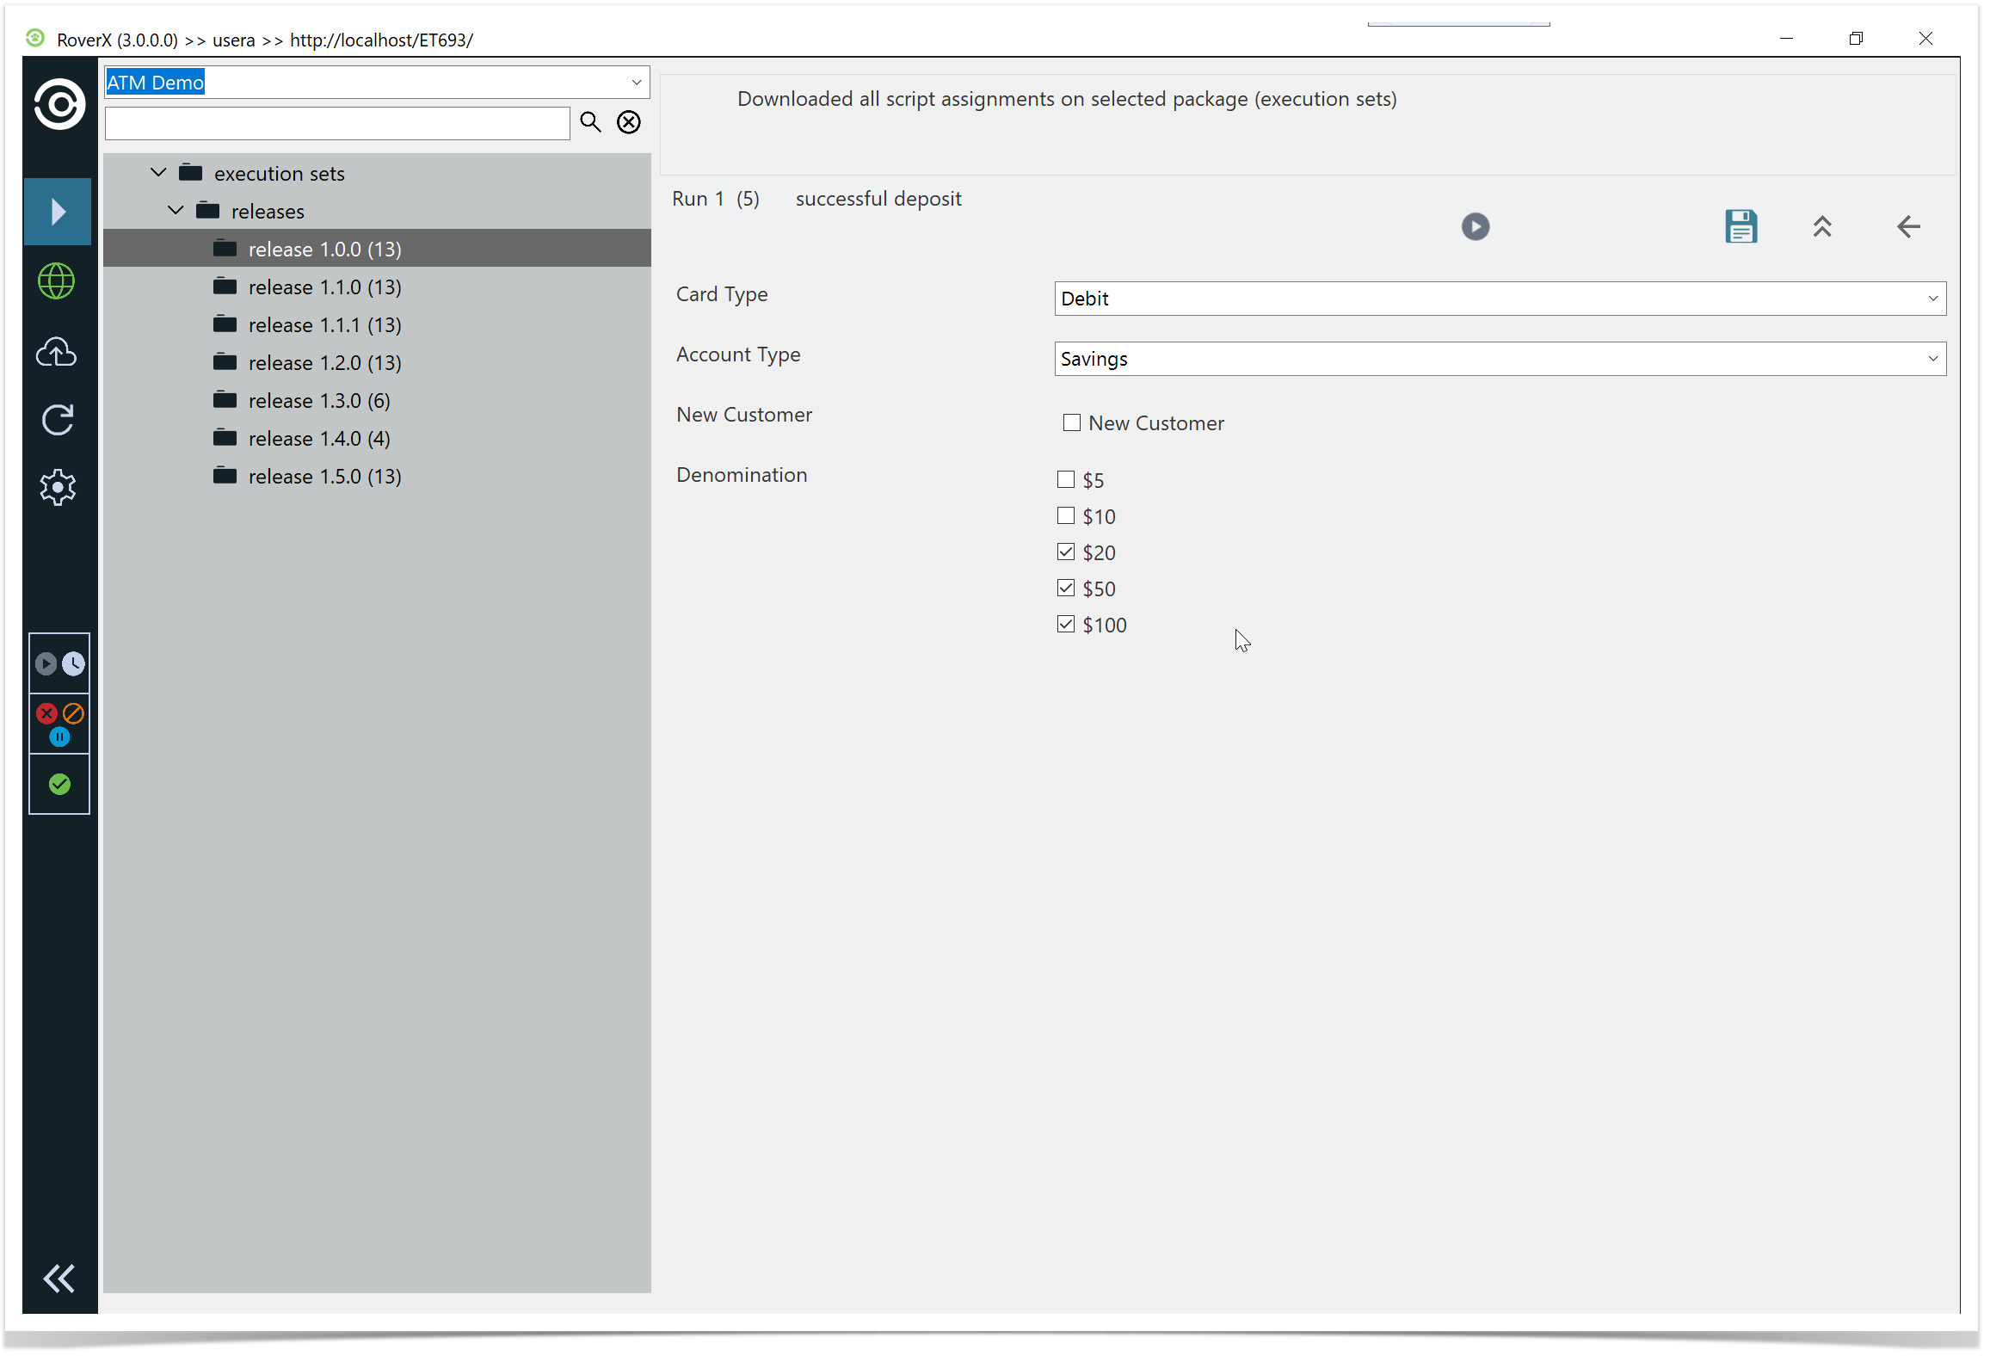Go back using the left arrow icon
Image resolution: width=1990 pixels, height=1356 pixels.
point(1907,226)
